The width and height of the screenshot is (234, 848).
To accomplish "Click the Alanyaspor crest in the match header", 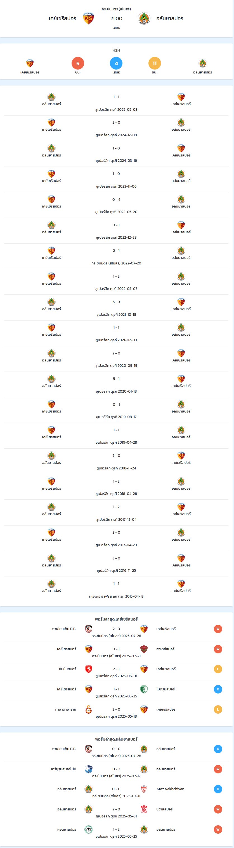I will pyautogui.click(x=144, y=19).
